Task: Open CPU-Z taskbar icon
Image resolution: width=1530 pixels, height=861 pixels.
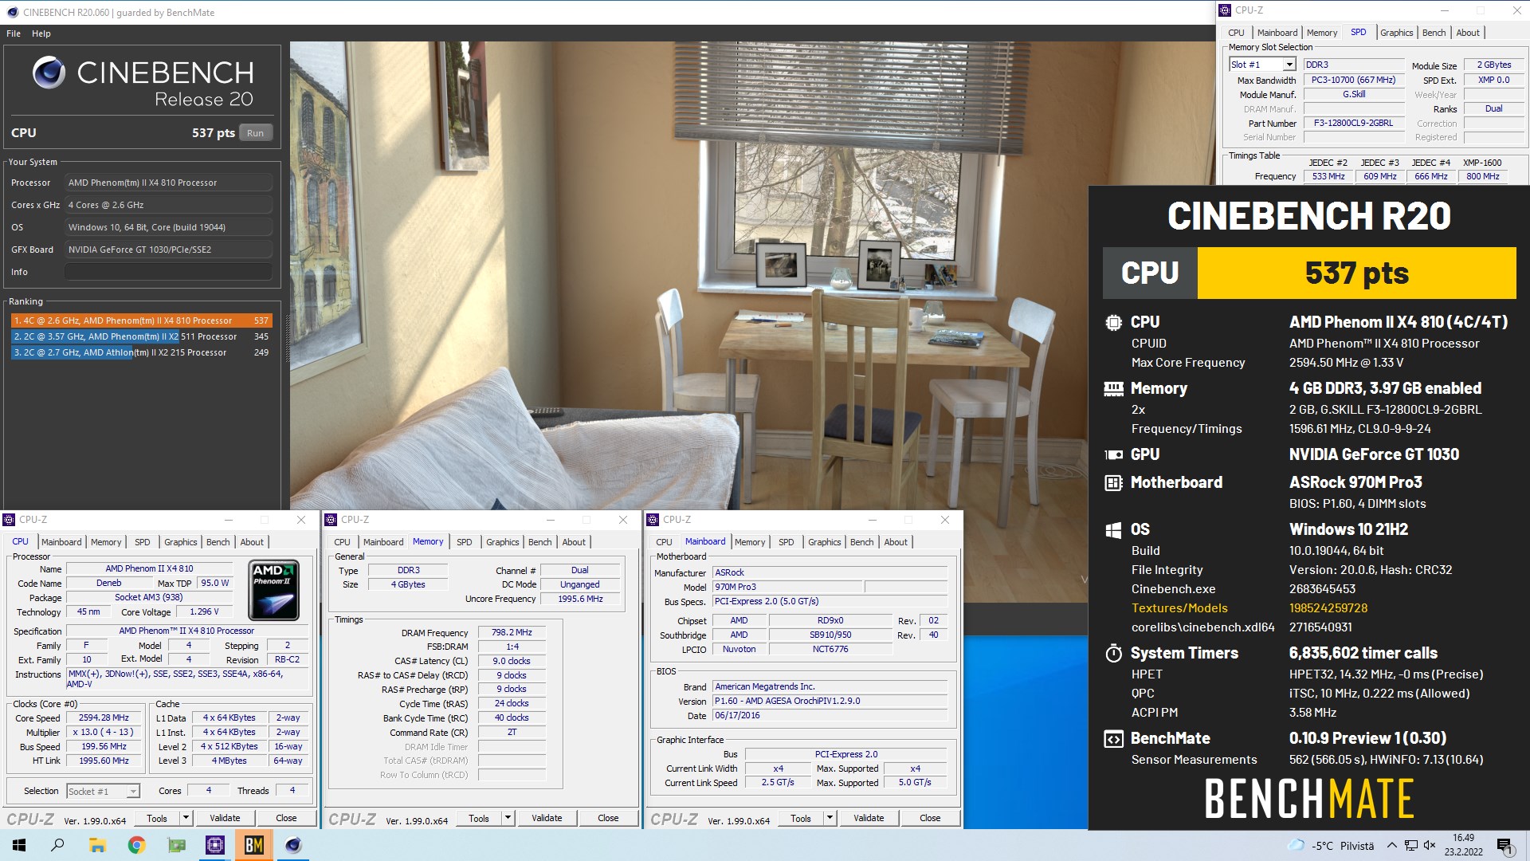Action: pyautogui.click(x=214, y=845)
